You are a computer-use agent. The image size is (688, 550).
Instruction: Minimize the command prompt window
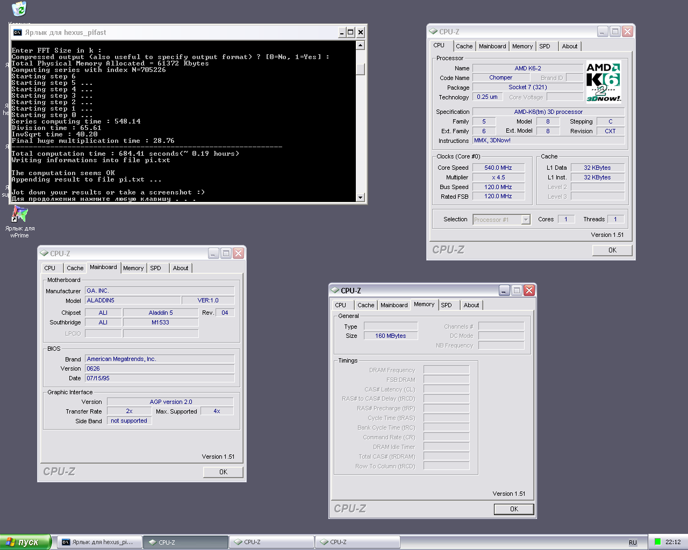tap(342, 32)
